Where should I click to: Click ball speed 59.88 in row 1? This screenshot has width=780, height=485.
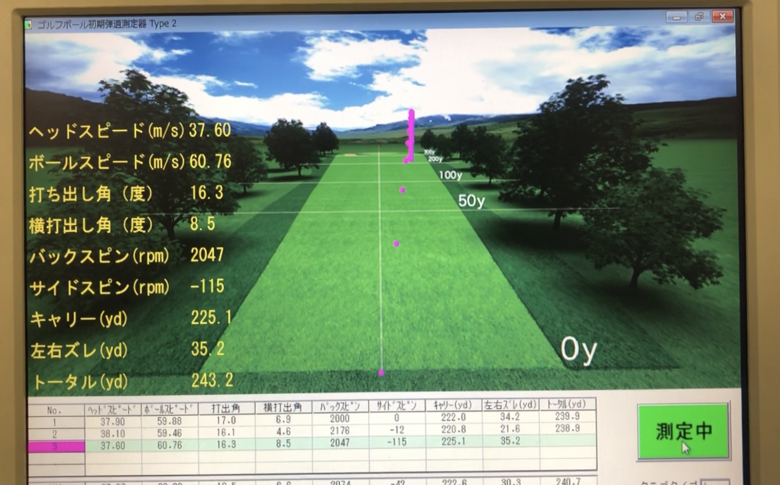point(170,420)
